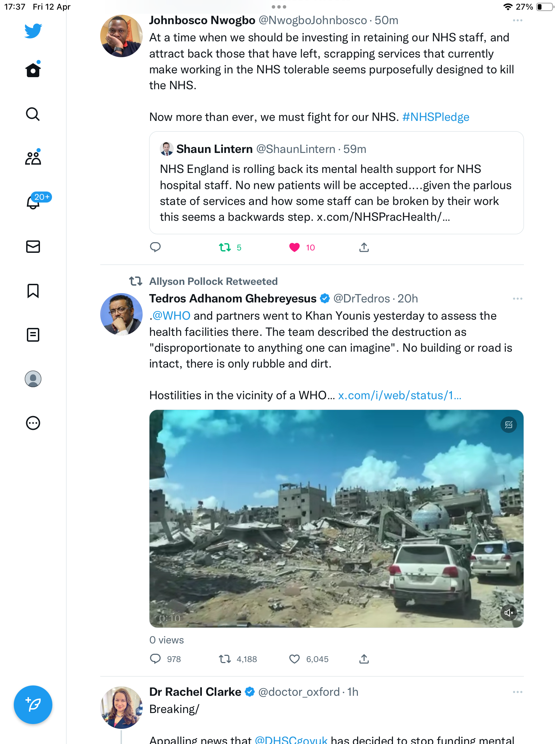
Task: Open the Twitter bird logo
Action: [33, 31]
